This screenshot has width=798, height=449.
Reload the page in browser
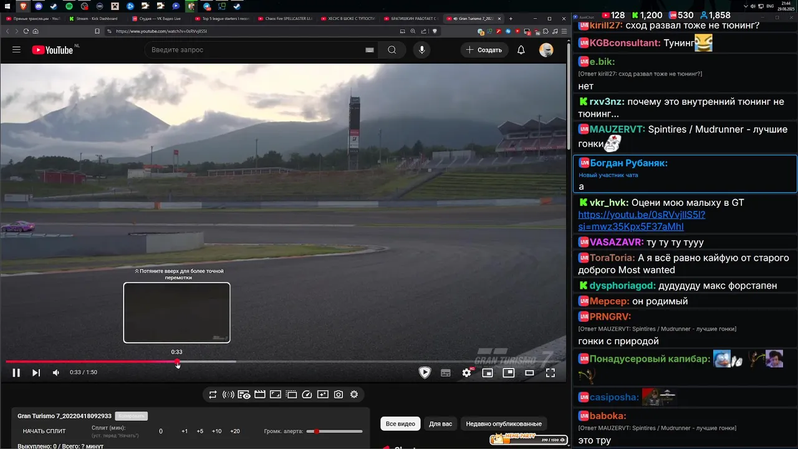click(26, 31)
